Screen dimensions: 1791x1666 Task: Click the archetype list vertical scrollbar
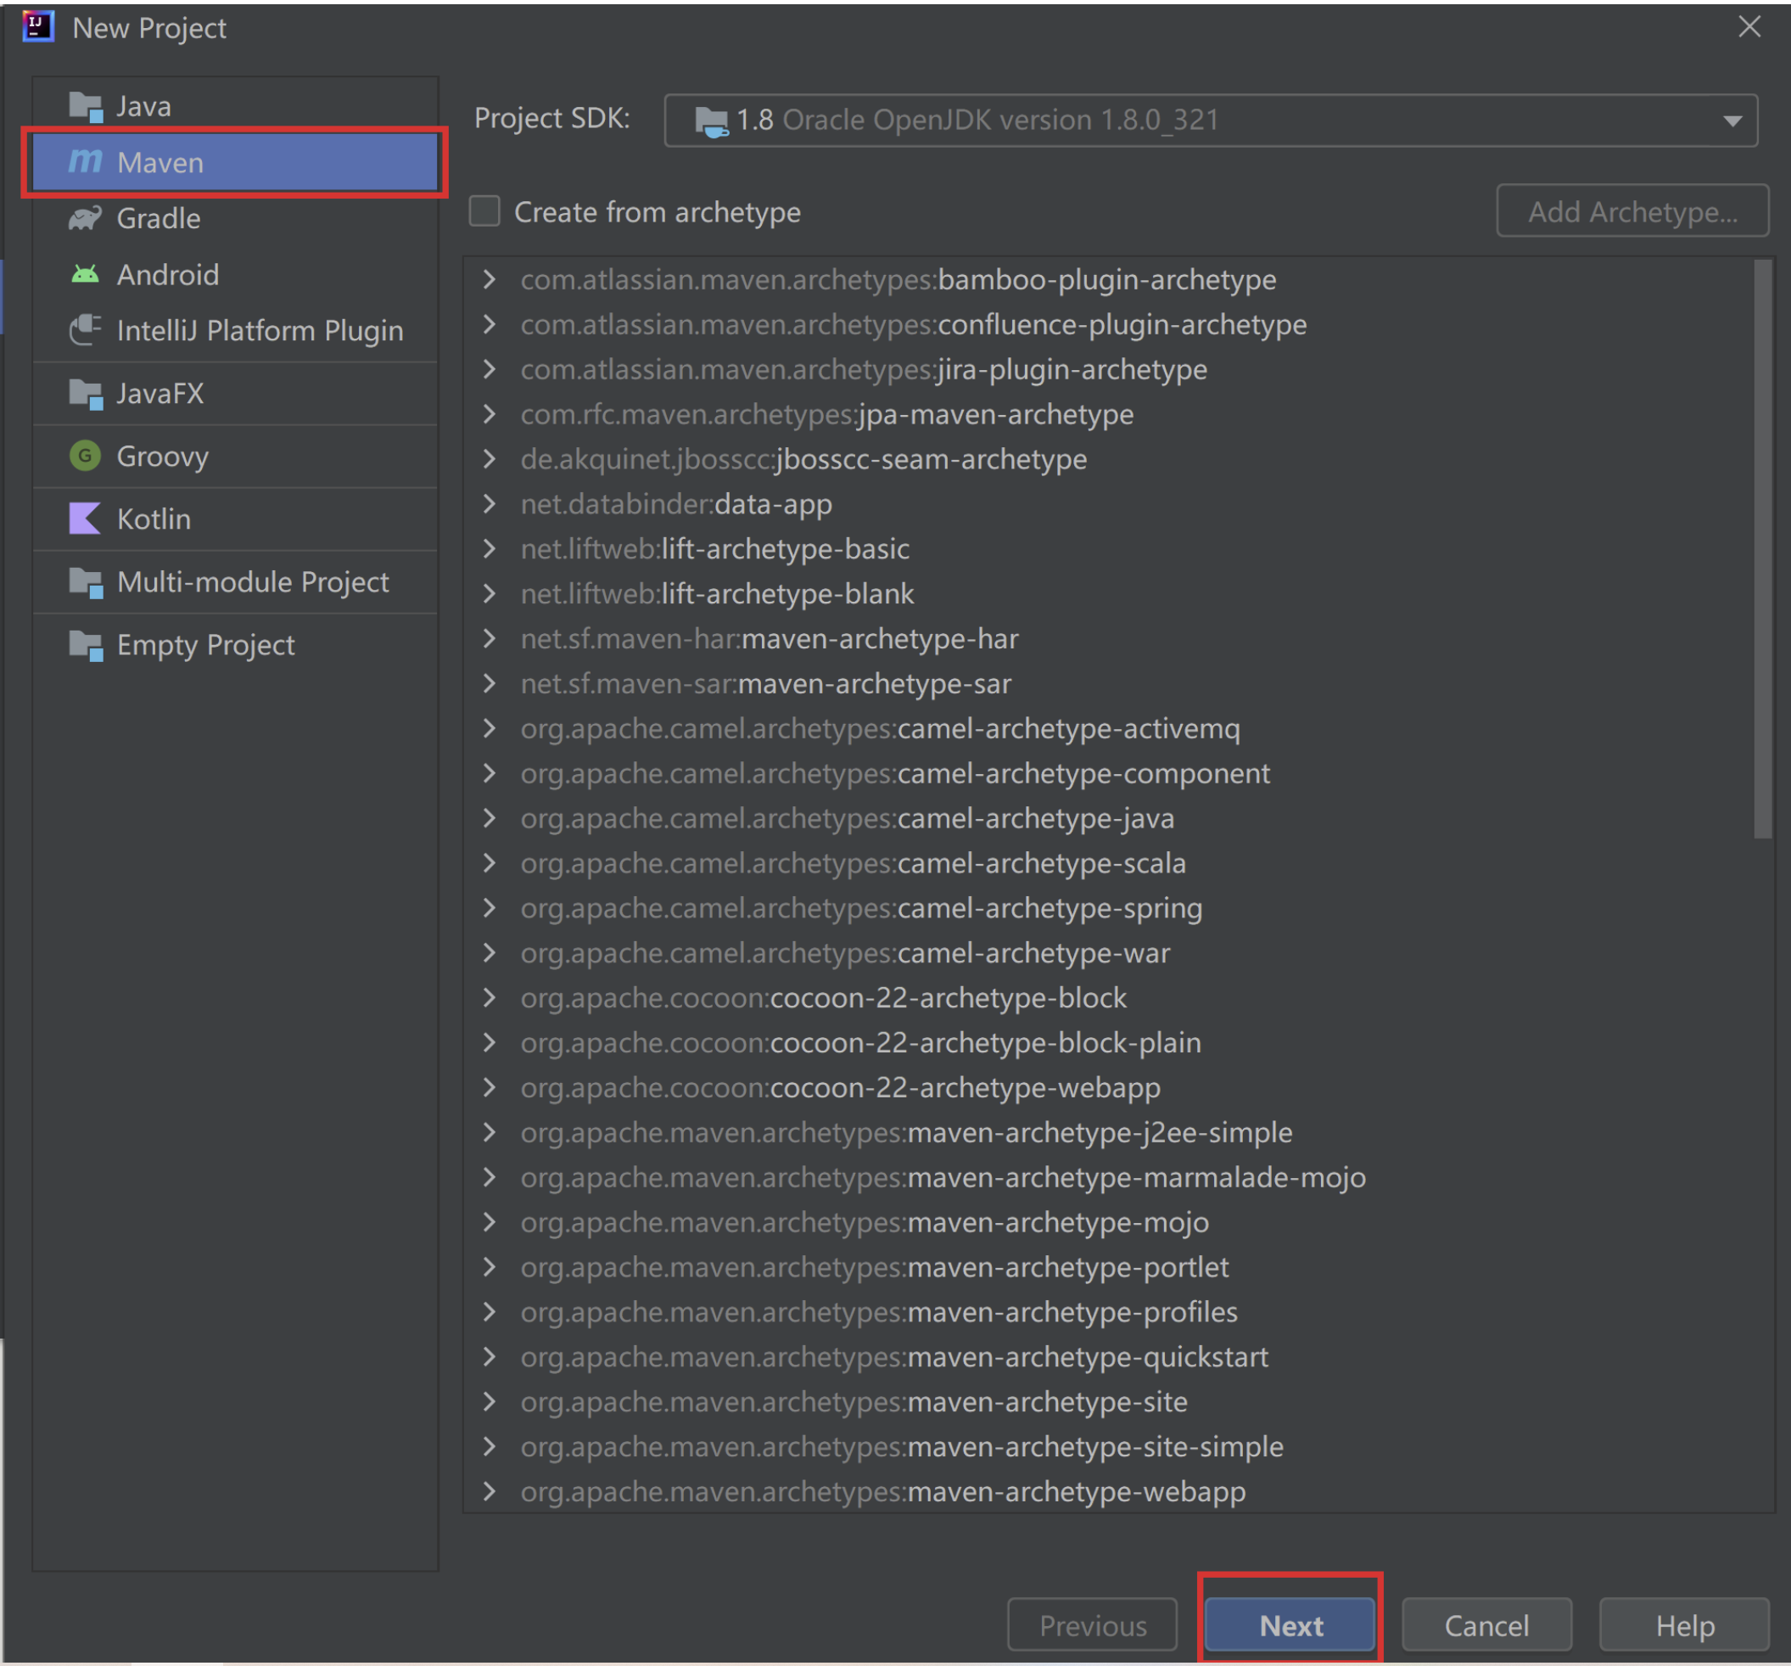click(x=1763, y=550)
